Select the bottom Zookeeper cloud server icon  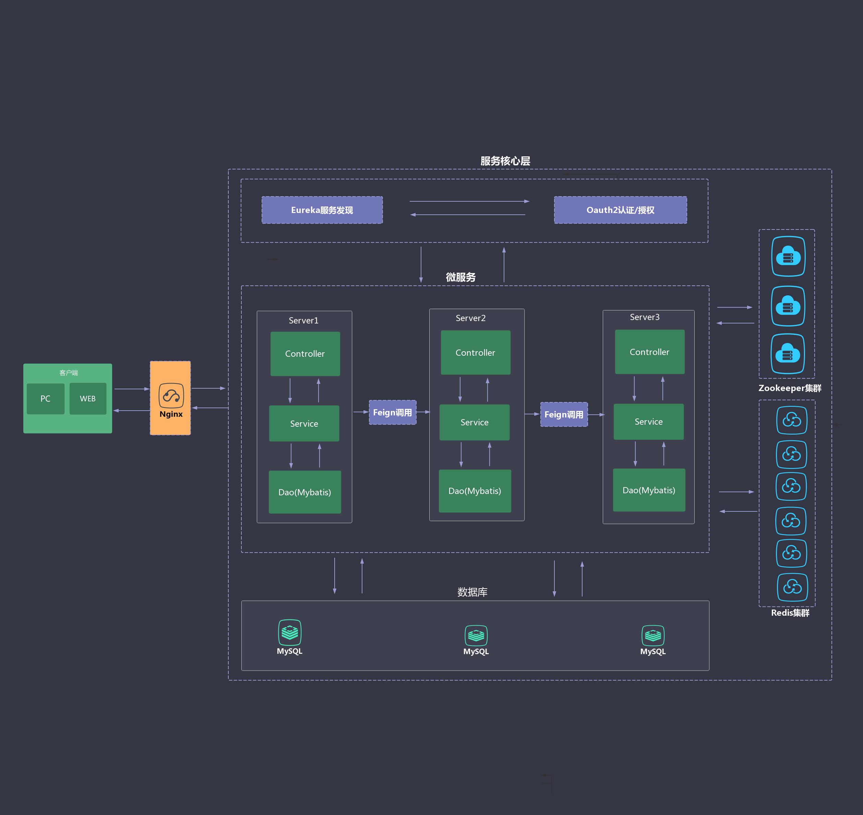(x=788, y=354)
